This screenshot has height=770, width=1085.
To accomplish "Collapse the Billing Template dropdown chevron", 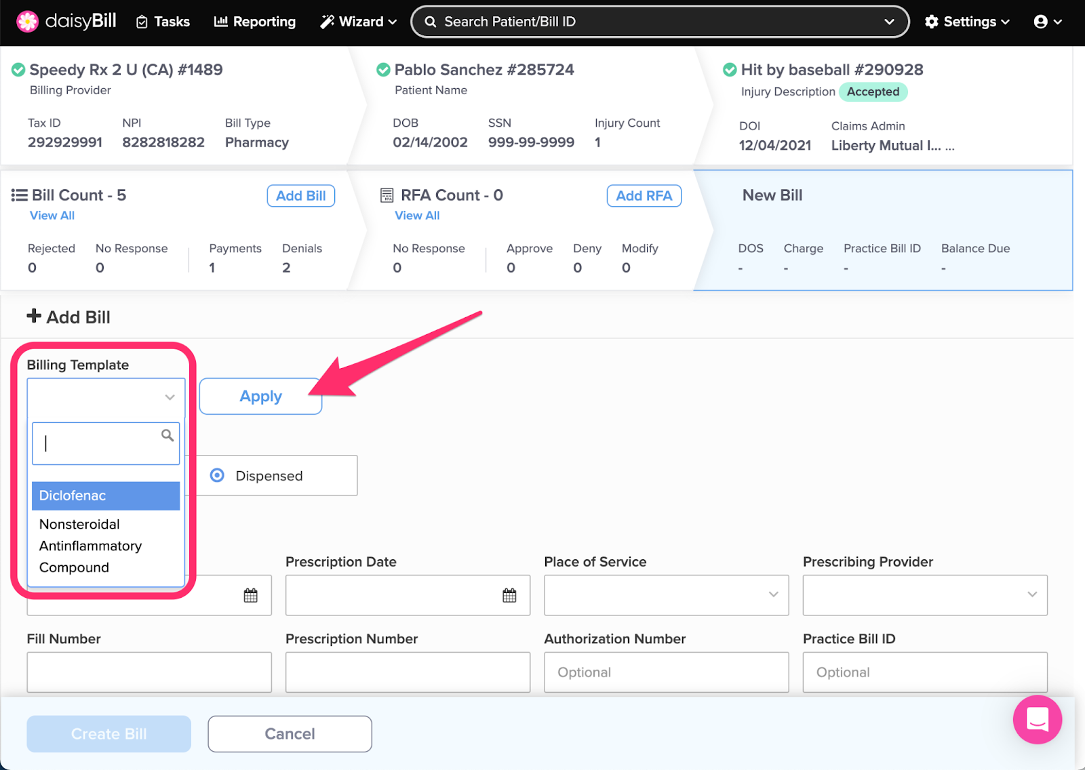I will 170,397.
